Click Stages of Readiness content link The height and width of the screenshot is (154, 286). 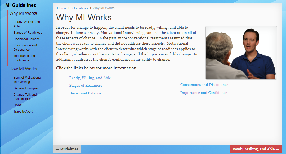pyautogui.click(x=86, y=85)
